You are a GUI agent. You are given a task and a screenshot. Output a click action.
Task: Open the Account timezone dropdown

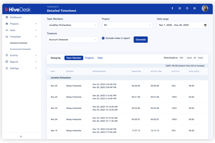click(73, 39)
